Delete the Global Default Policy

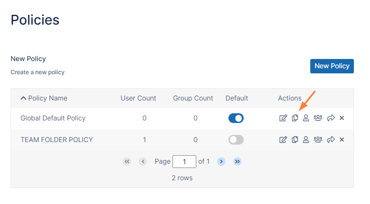coord(342,118)
